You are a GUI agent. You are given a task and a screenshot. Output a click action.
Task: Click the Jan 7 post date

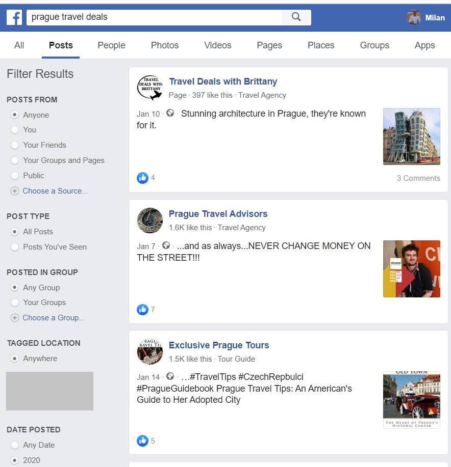click(x=146, y=246)
